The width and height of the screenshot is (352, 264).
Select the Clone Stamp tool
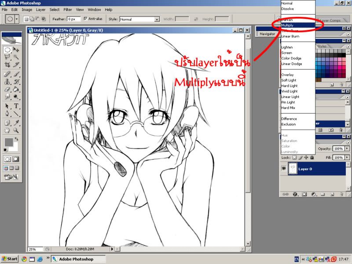[x=7, y=81]
